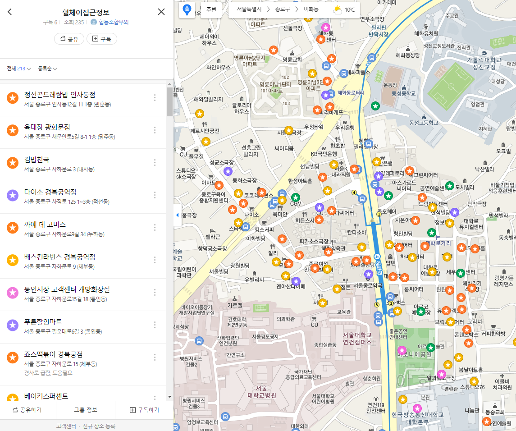Click the 주변 button on map
This screenshot has width=516, height=431.
point(211,10)
